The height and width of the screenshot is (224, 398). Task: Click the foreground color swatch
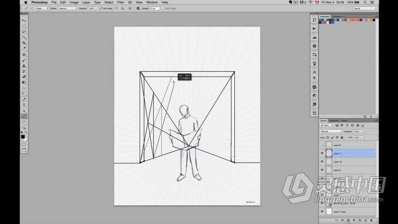click(23, 137)
